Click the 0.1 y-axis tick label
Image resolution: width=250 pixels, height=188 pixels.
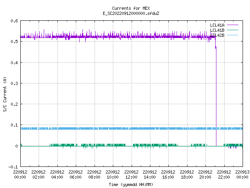pos(14,125)
